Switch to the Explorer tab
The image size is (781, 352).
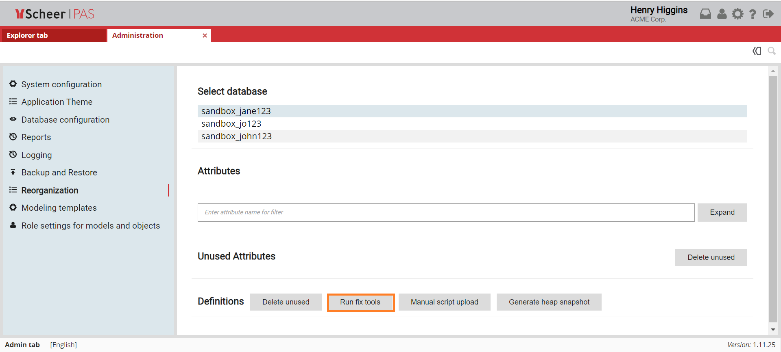[27, 36]
